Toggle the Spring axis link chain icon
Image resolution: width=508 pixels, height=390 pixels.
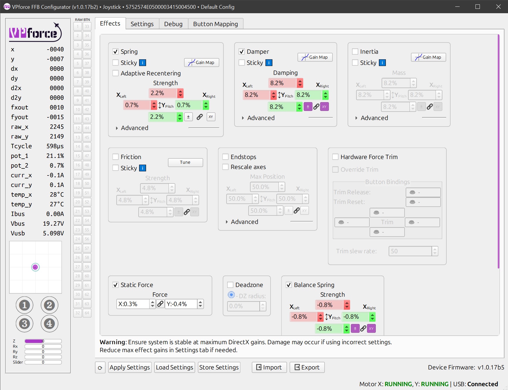pyautogui.click(x=200, y=117)
